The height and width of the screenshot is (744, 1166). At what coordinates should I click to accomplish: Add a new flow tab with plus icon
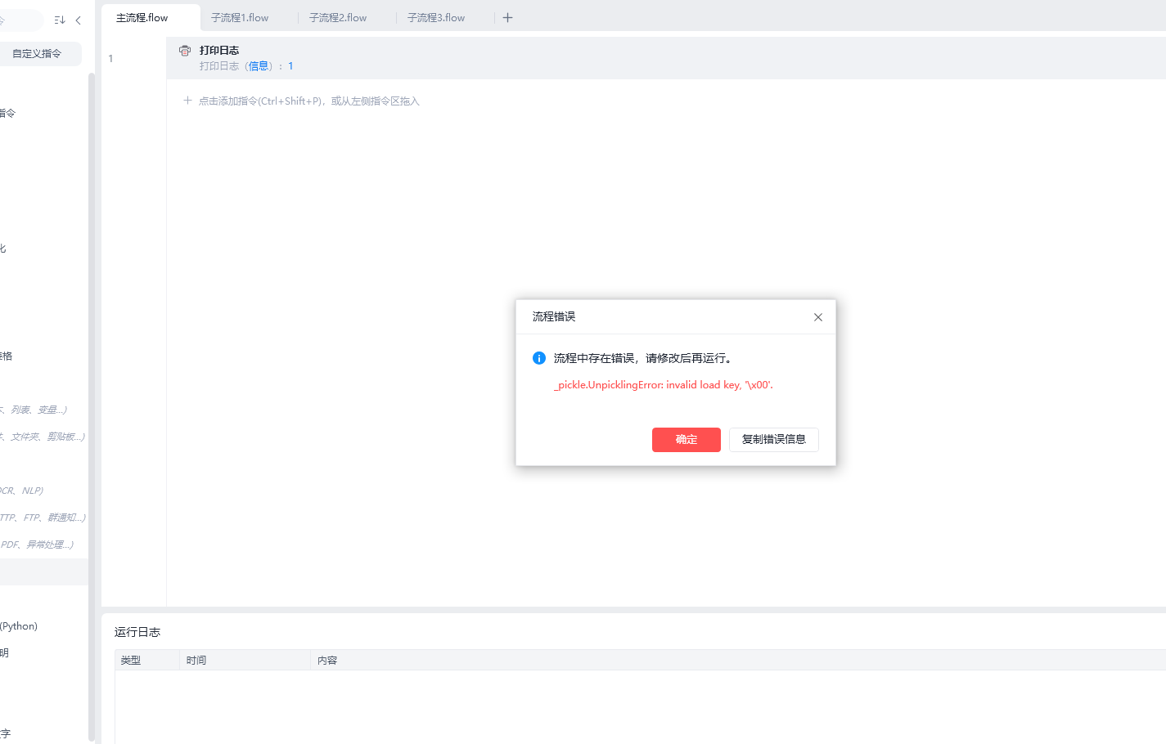coord(507,17)
